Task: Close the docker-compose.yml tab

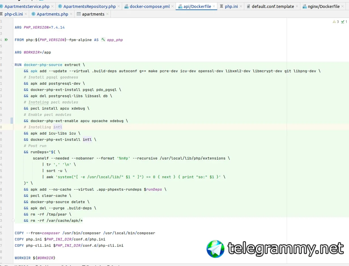Action: (173, 7)
